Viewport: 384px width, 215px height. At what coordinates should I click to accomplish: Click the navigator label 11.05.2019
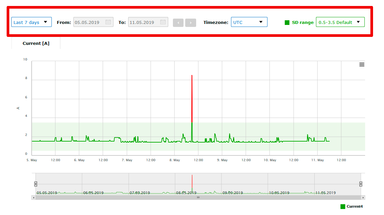(326, 193)
